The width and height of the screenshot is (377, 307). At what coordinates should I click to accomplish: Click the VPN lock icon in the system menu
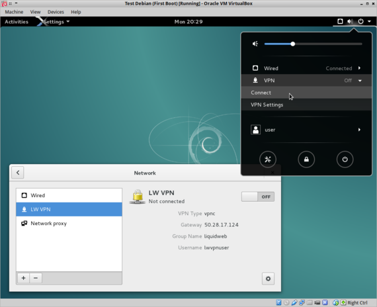(255, 80)
